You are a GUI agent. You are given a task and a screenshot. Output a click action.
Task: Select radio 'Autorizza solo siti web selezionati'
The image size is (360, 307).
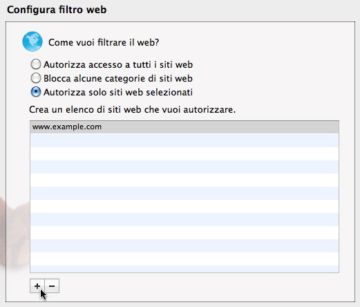point(36,92)
